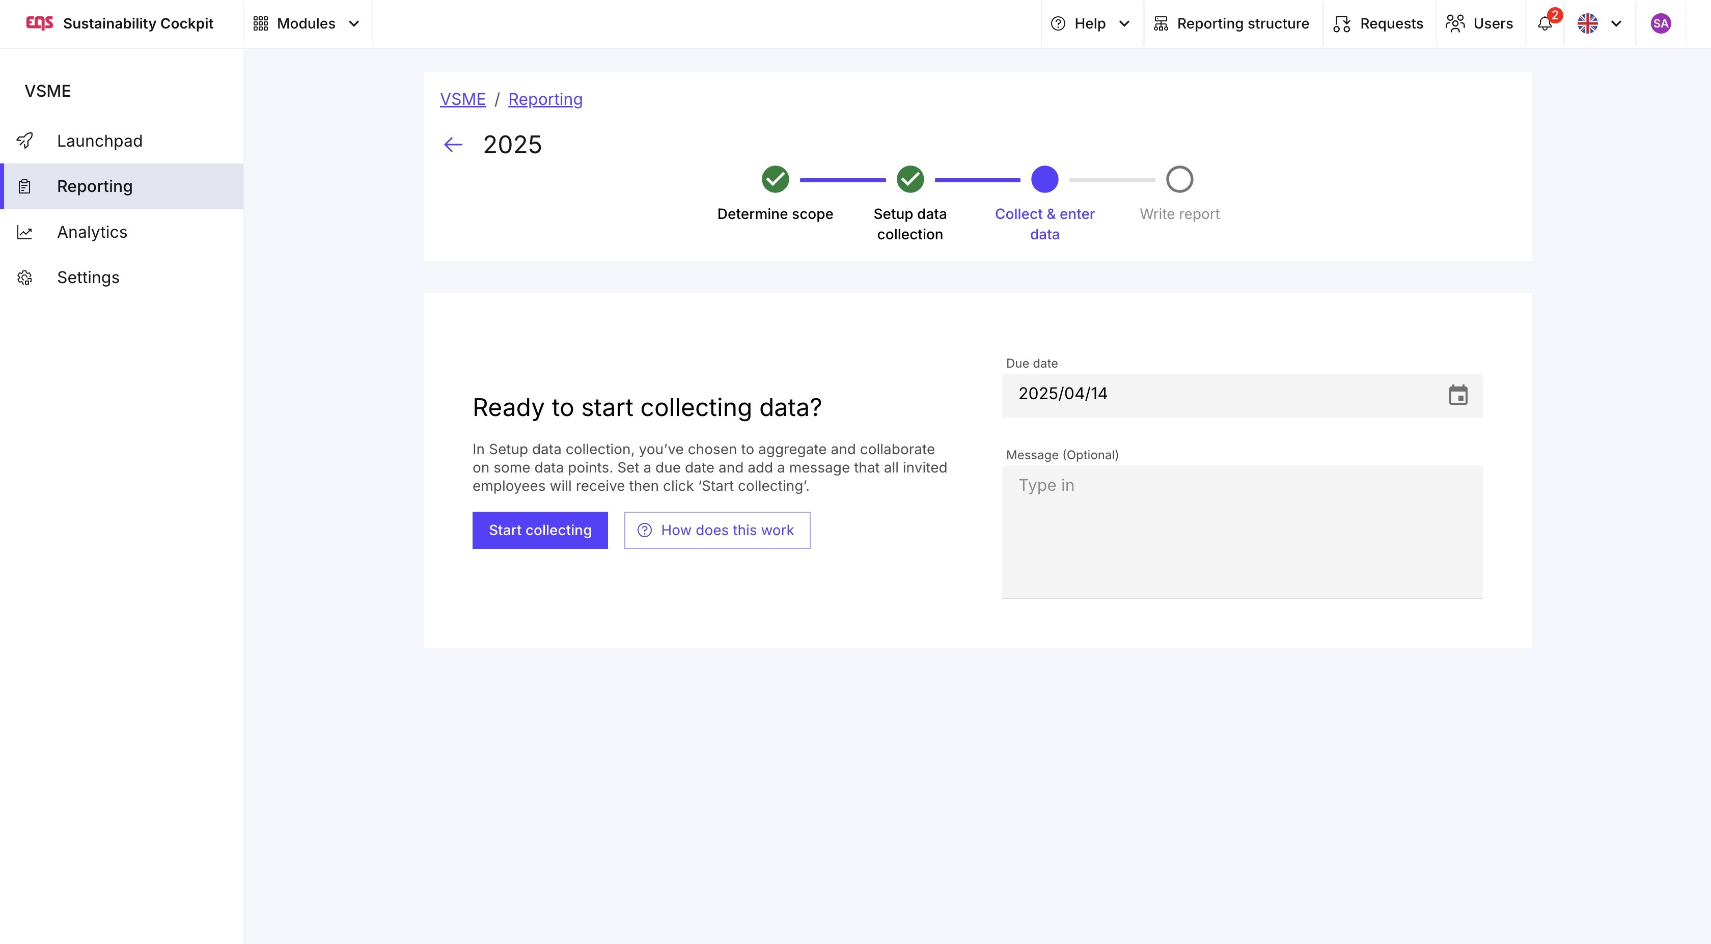Open the Requests page

point(1379,24)
